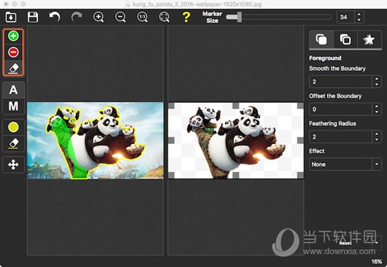Click the window title file name

[x=197, y=4]
